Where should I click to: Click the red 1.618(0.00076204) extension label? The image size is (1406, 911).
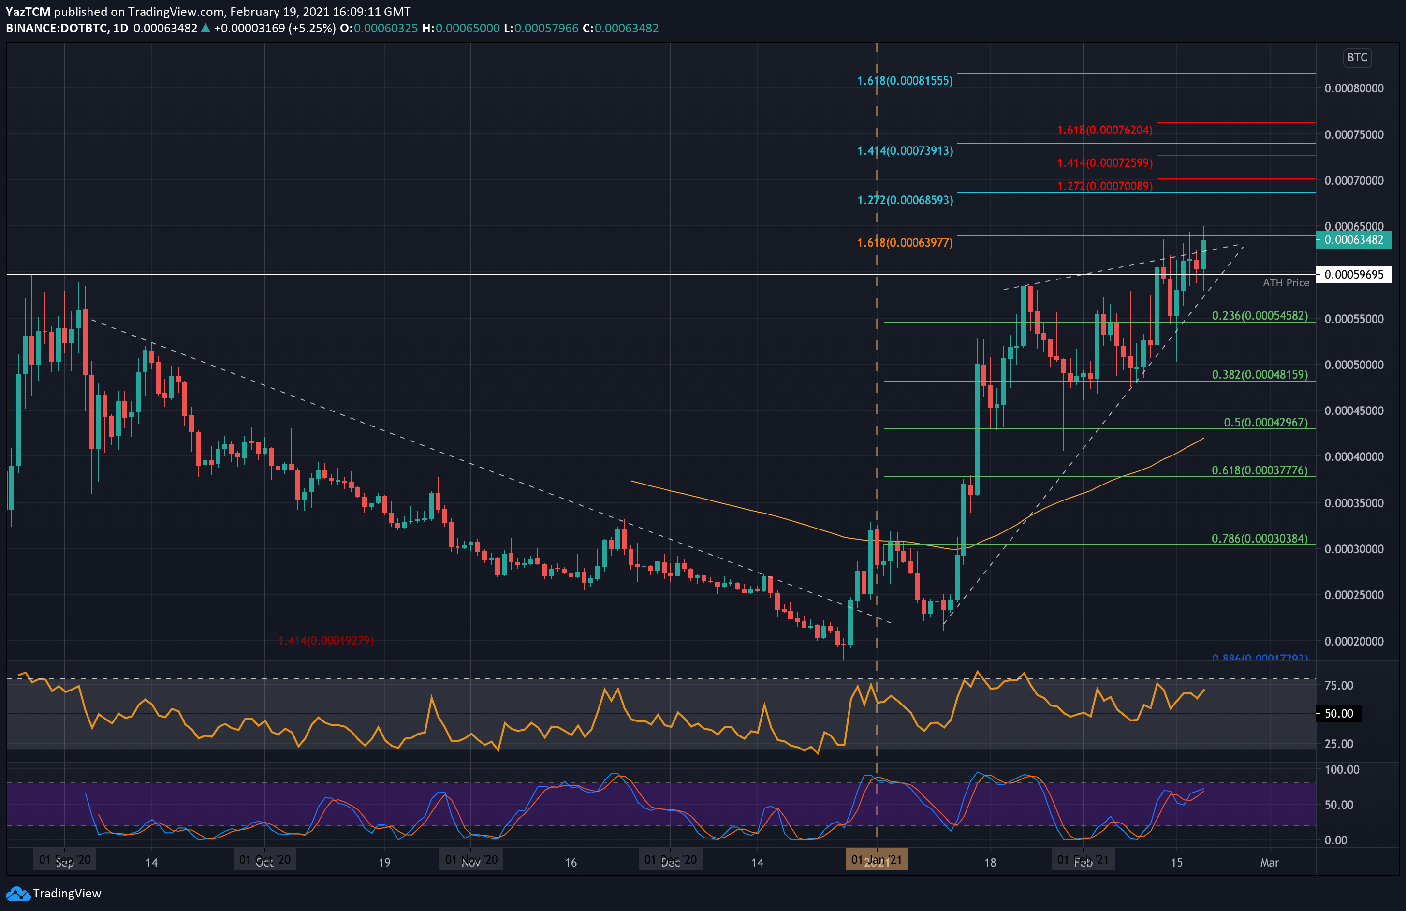(x=1104, y=131)
